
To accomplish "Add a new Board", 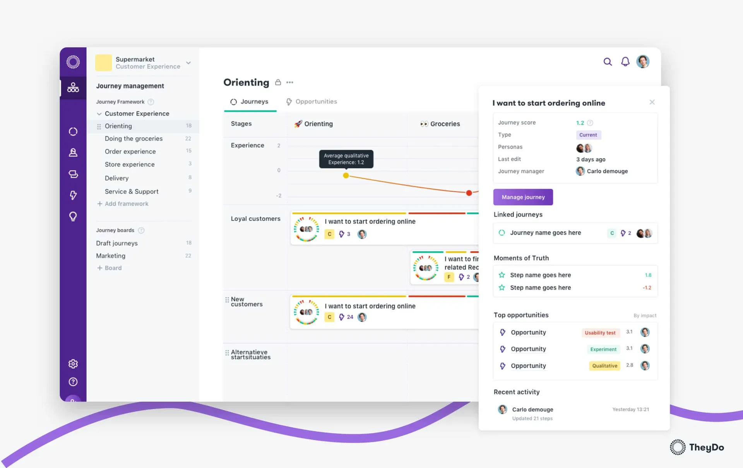I will pyautogui.click(x=110, y=268).
